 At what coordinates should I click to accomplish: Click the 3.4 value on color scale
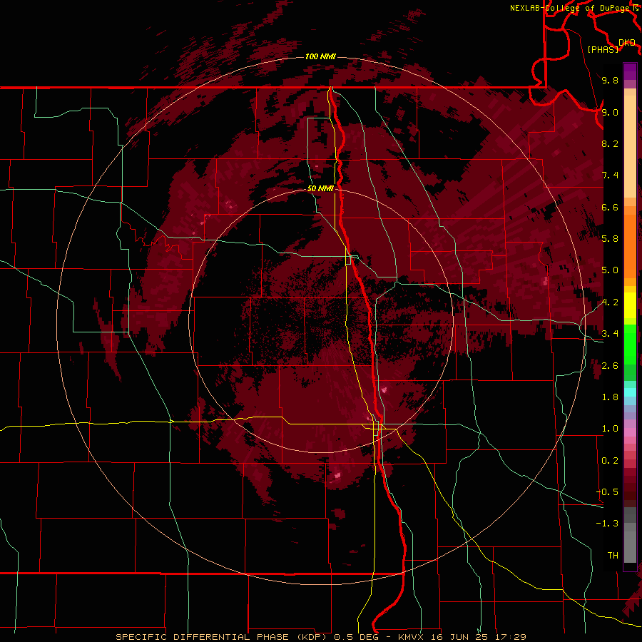pos(610,334)
